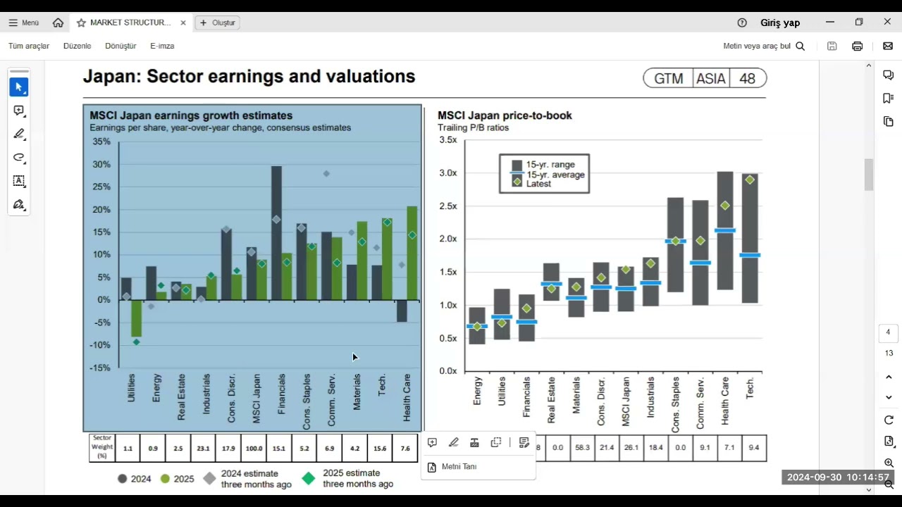Zoom in with the magnifier plus icon
The width and height of the screenshot is (902, 507).
pyautogui.click(x=889, y=463)
